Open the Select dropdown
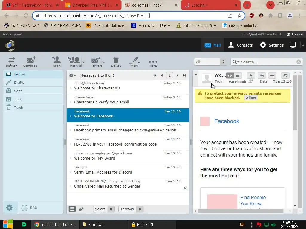This screenshot has width=306, height=229. tap(104, 209)
